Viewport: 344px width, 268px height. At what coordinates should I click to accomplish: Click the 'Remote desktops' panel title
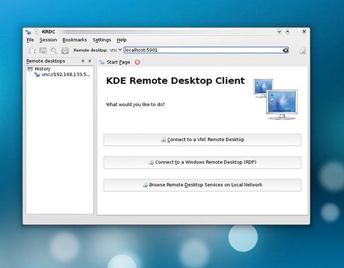[46, 61]
